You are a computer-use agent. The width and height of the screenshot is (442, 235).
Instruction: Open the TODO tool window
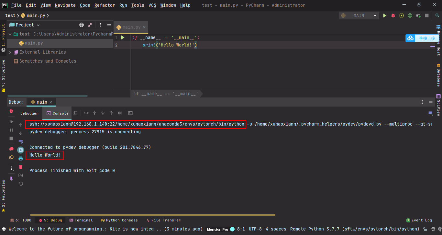click(21, 220)
